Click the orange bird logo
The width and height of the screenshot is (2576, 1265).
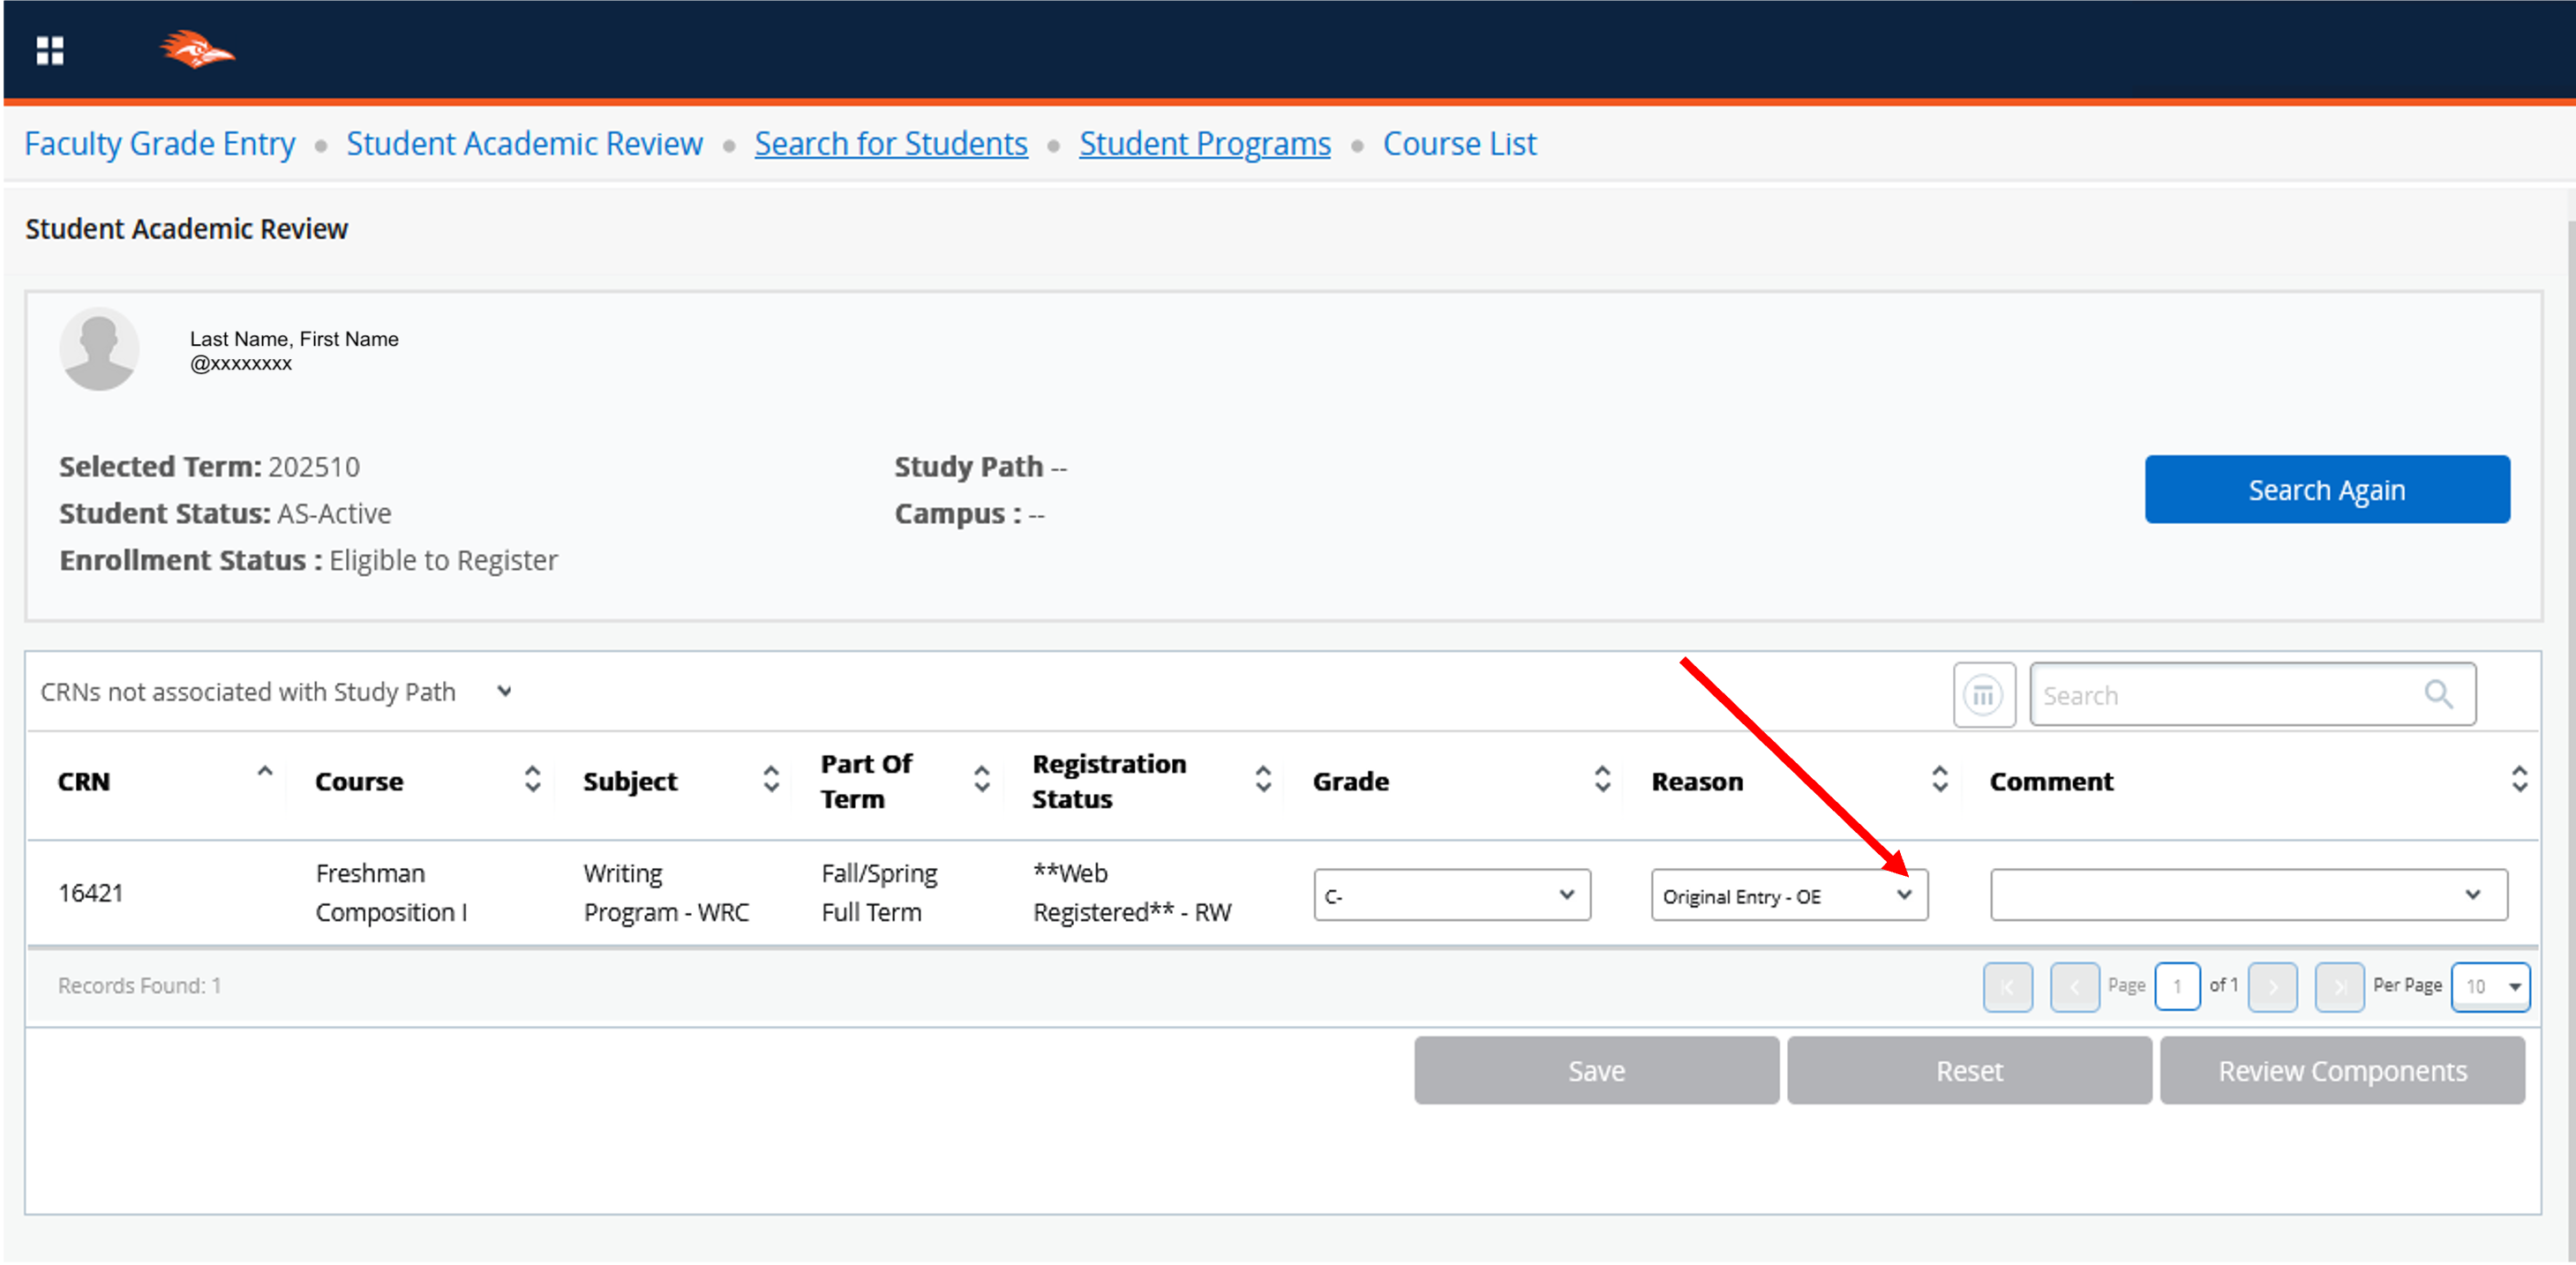click(196, 50)
